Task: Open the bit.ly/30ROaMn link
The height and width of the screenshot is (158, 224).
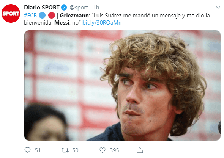Action: coord(102,23)
